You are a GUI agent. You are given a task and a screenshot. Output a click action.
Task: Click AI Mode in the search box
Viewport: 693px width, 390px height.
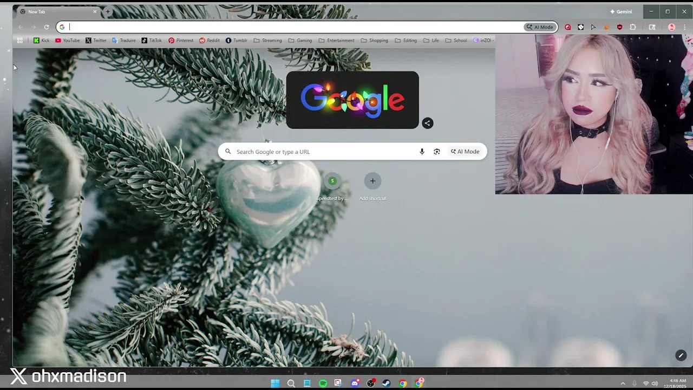465,152
